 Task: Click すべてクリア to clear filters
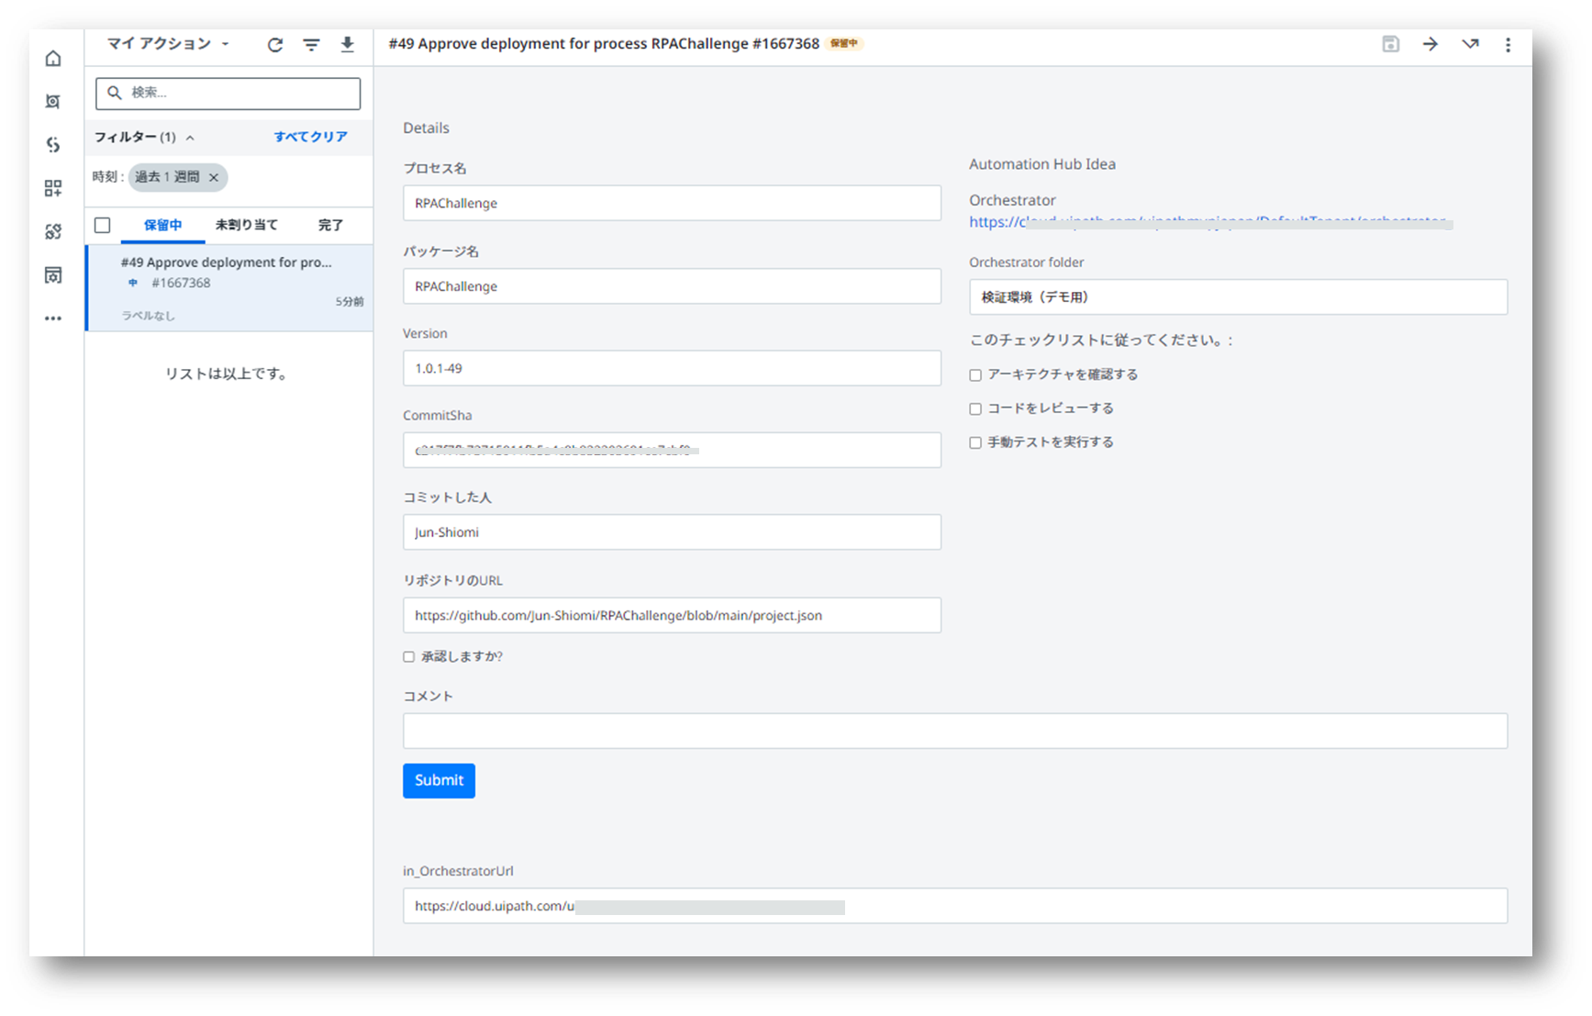(x=311, y=137)
